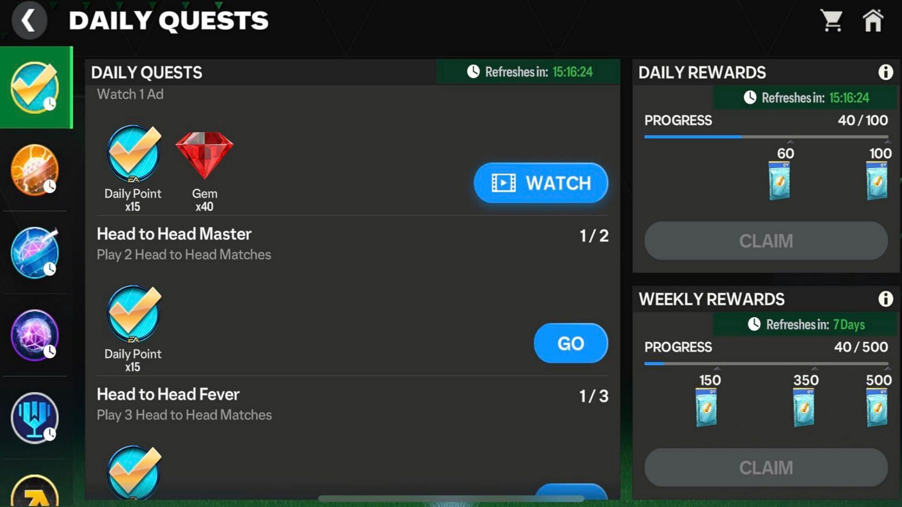Toggle the Weekly Rewards info icon

(x=886, y=299)
